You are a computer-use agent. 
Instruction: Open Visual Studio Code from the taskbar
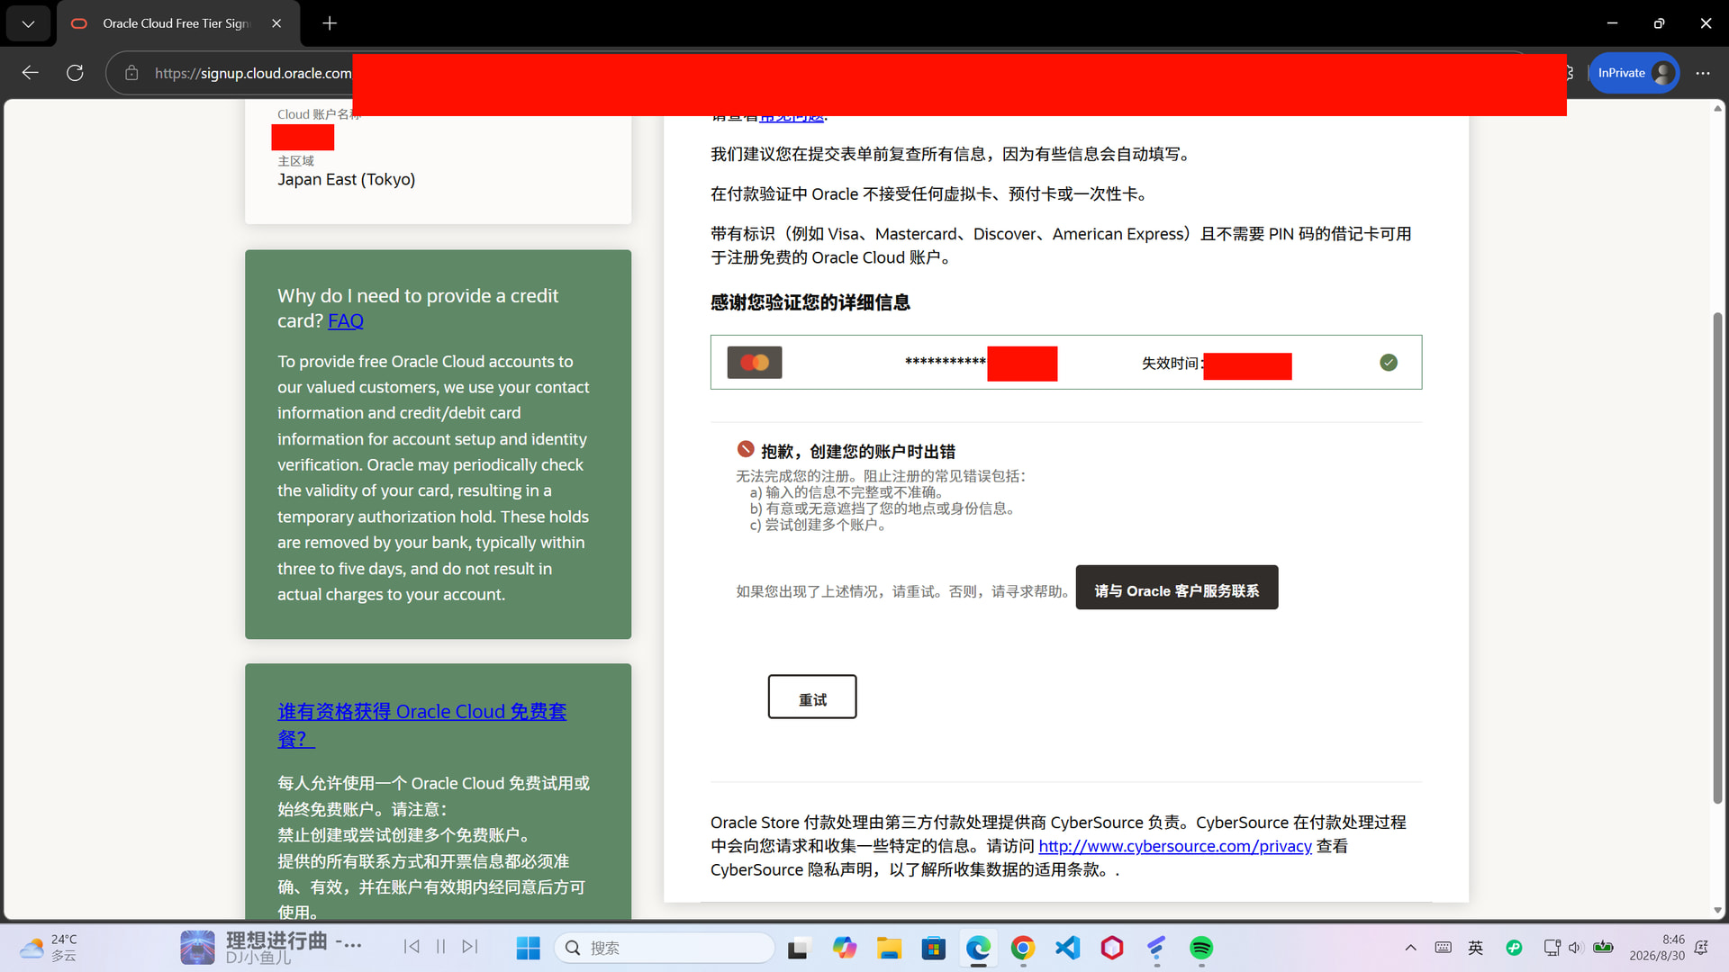pyautogui.click(x=1068, y=948)
